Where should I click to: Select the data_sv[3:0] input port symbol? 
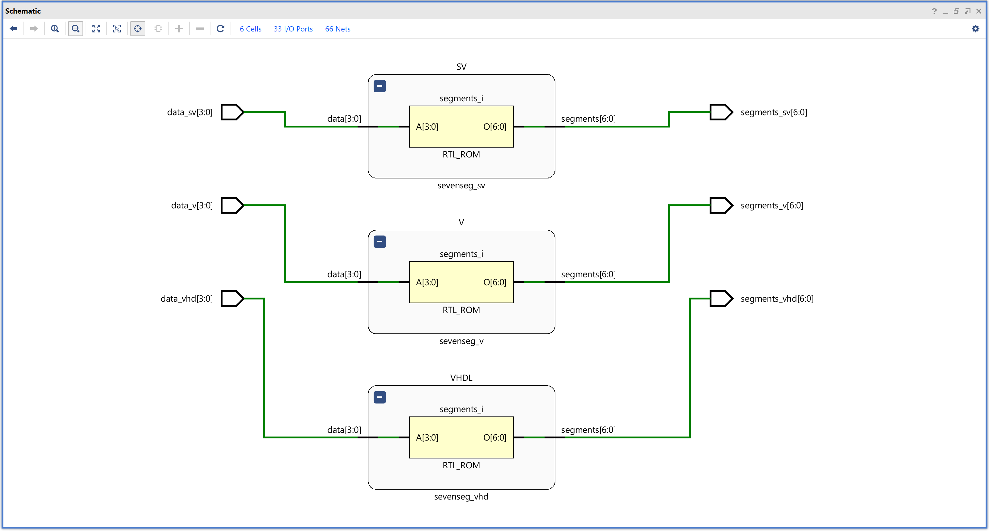click(232, 112)
